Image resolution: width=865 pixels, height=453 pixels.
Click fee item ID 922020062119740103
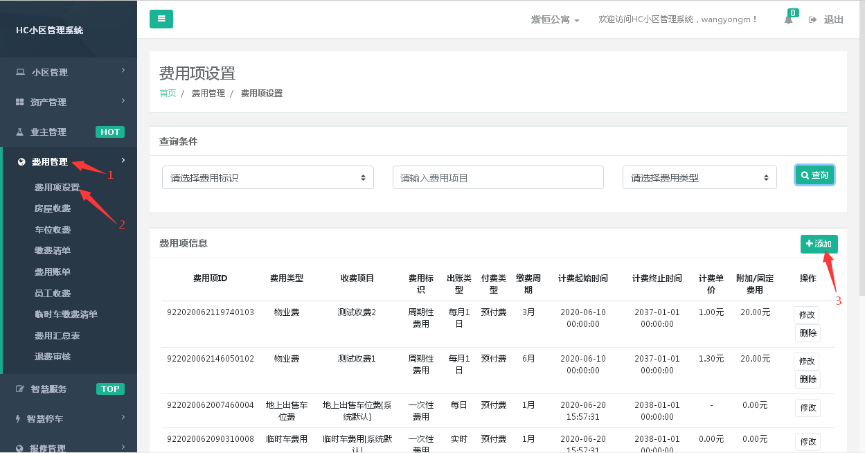(x=211, y=312)
